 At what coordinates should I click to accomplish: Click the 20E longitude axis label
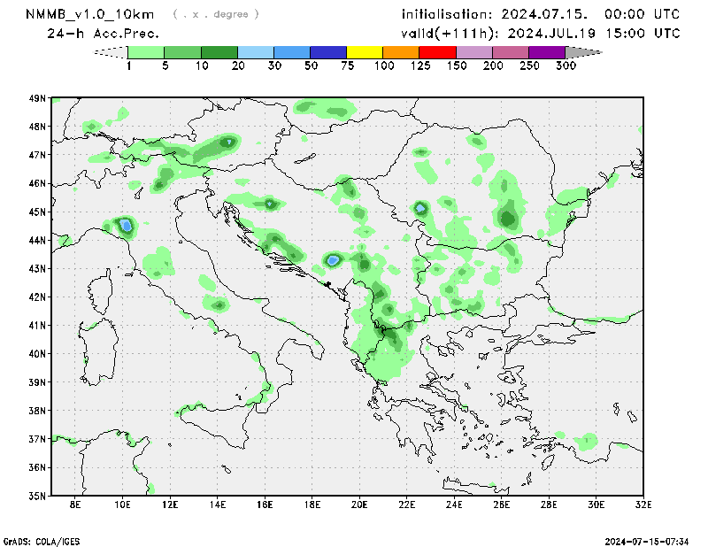coord(359,506)
